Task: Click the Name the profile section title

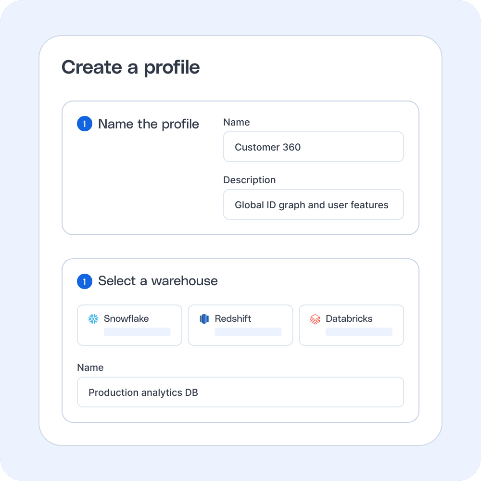Action: (148, 124)
